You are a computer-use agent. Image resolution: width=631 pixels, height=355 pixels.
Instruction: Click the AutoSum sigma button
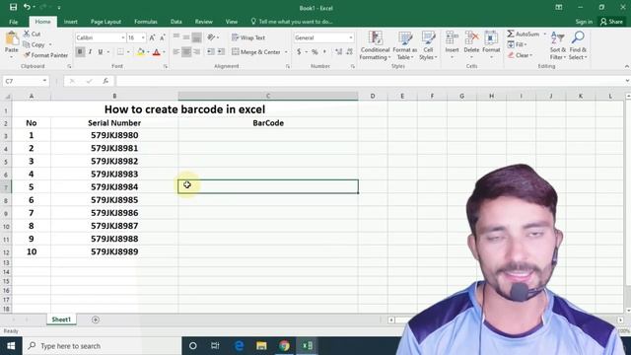click(523, 34)
